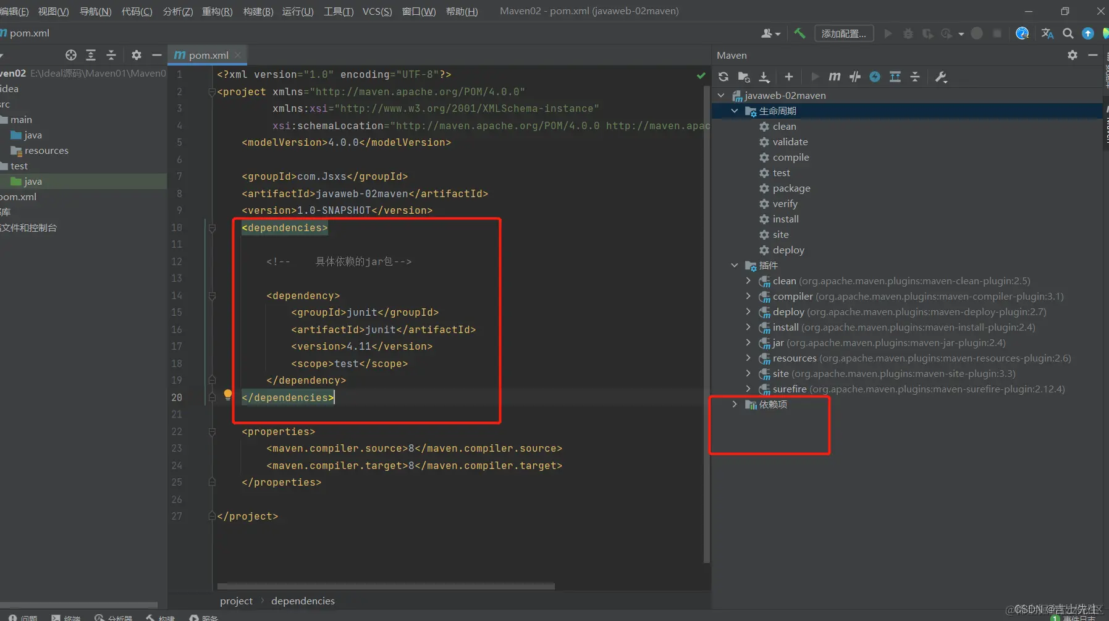Screen dimensions: 1109x621
Task: Click the editor horizontal scrollbar
Action: 386,586
